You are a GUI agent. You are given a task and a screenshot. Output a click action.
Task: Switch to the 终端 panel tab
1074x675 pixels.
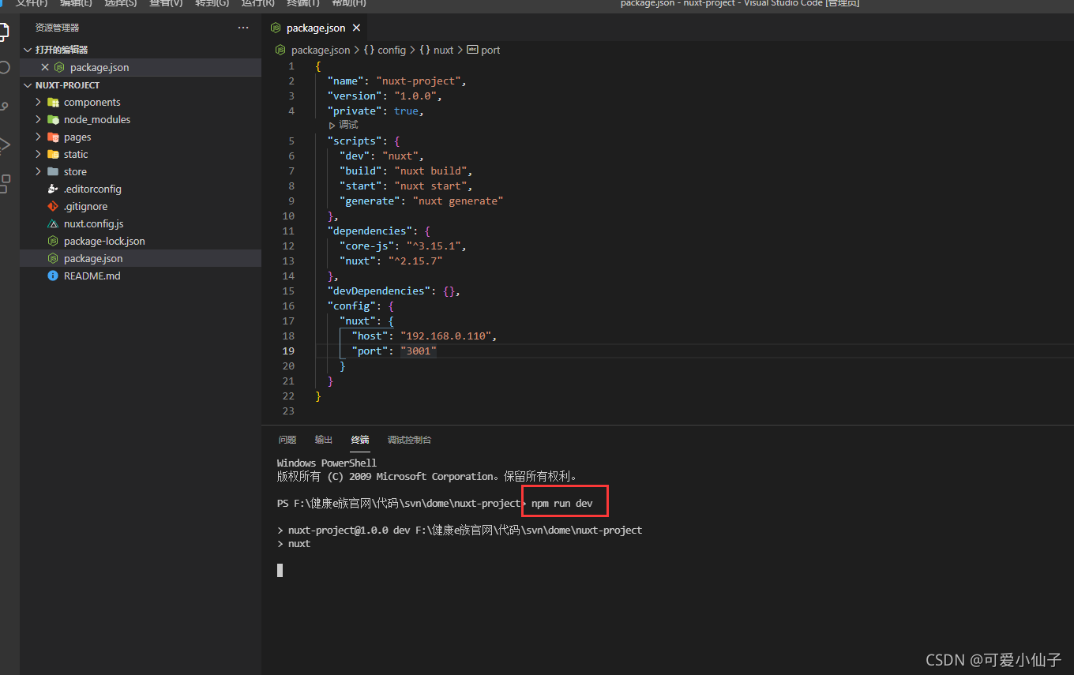click(x=359, y=440)
